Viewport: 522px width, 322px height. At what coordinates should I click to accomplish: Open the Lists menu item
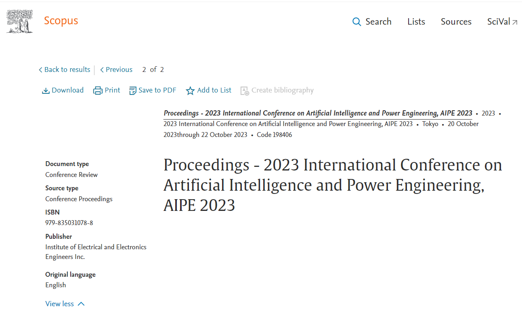(x=416, y=22)
